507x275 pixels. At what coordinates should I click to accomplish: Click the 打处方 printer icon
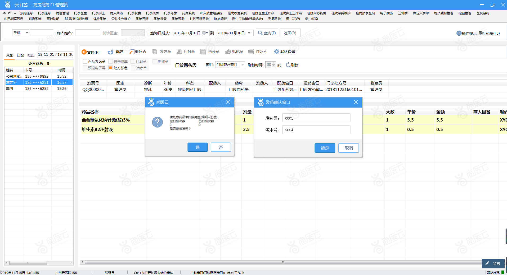251,52
